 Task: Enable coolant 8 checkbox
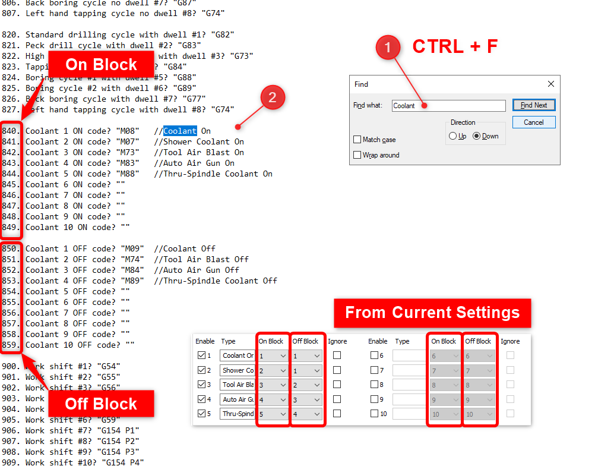tap(374, 385)
